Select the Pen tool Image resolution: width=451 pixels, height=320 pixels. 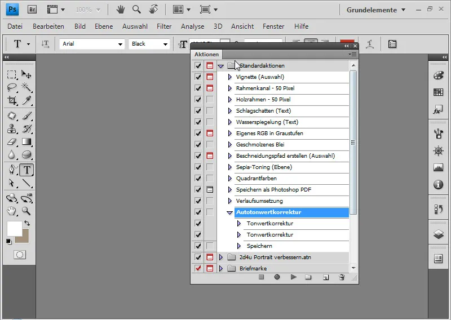[11, 170]
